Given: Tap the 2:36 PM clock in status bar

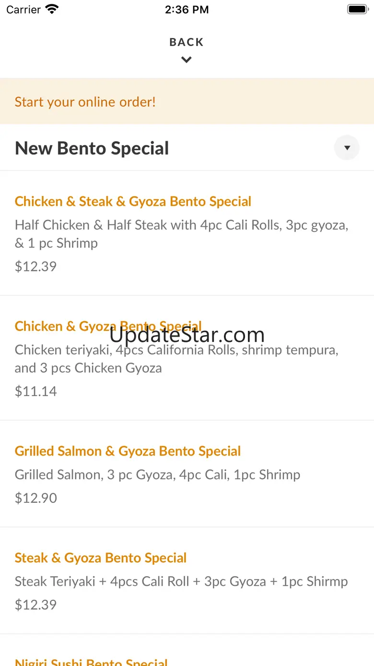Looking at the screenshot, I should click(187, 10).
